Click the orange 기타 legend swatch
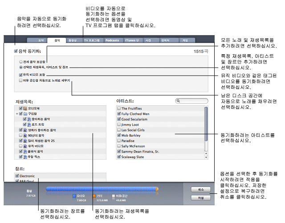 click(x=94, y=196)
